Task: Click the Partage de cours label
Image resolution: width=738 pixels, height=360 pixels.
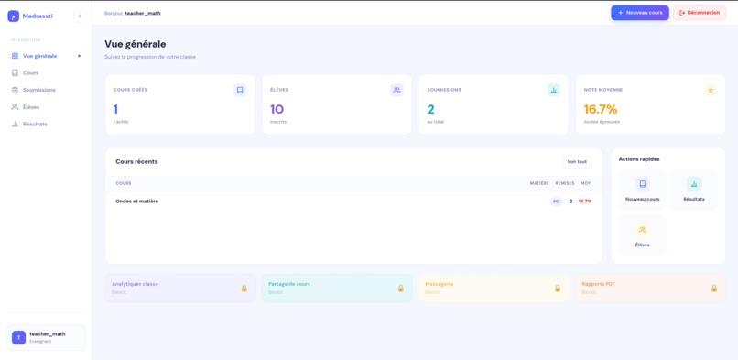Action: click(x=289, y=284)
